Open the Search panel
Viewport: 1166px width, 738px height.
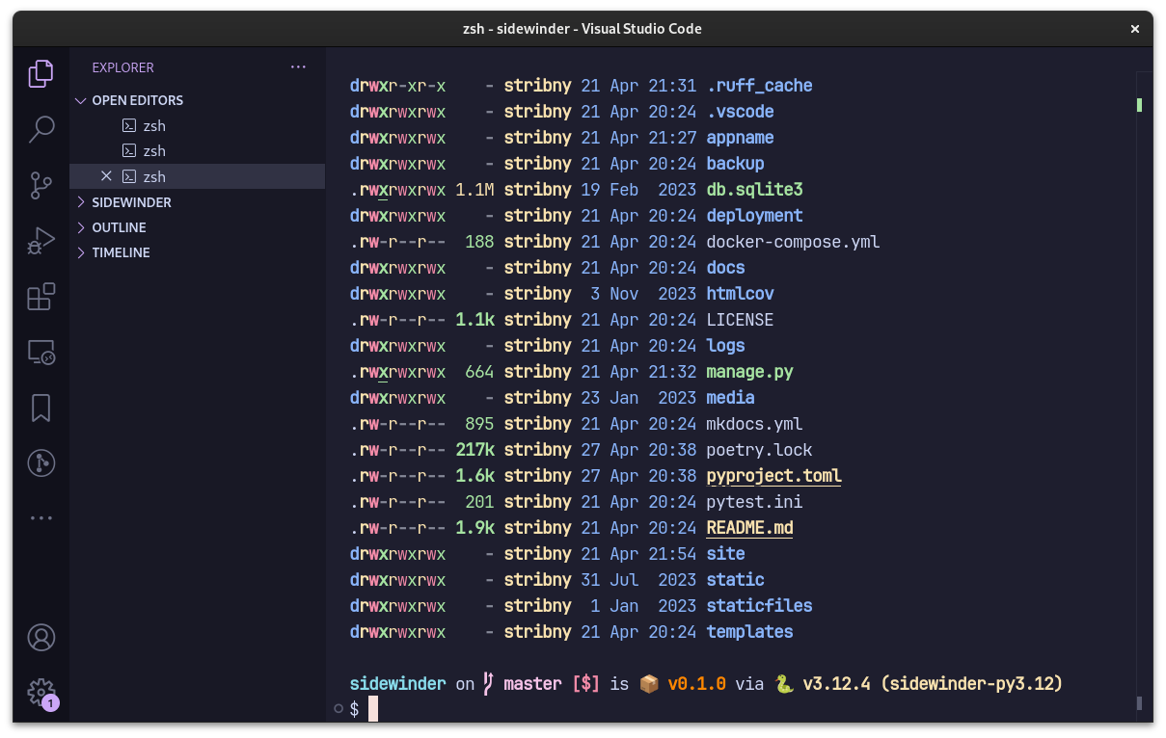click(41, 129)
